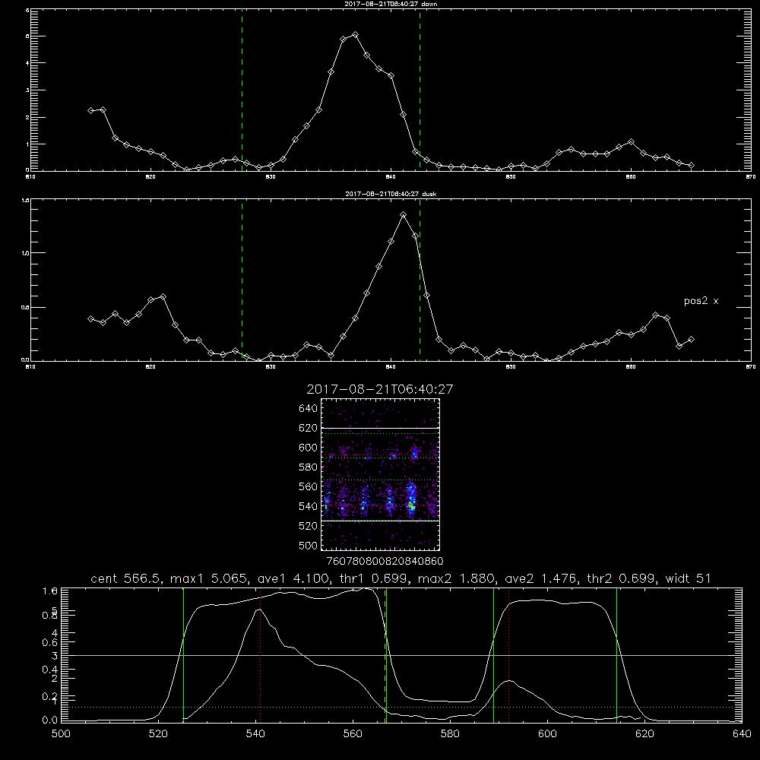Click '620' on bottom plot x-axis

644,734
